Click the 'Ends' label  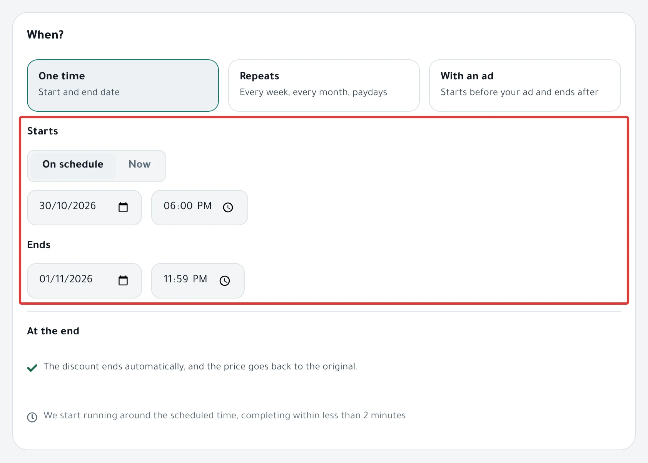(x=39, y=245)
